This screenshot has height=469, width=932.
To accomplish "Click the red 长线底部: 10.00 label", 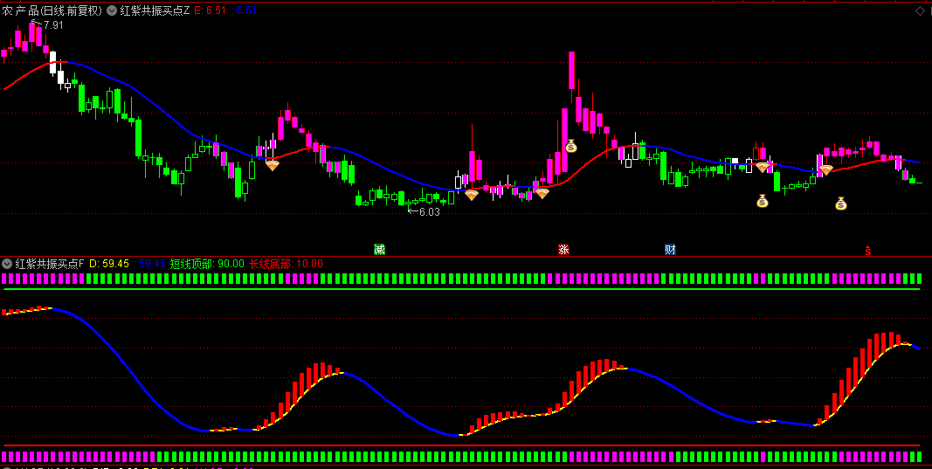I will [286, 264].
